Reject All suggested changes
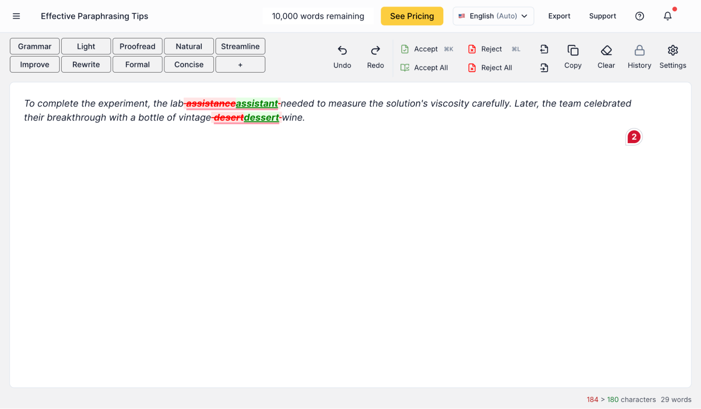 click(x=490, y=68)
